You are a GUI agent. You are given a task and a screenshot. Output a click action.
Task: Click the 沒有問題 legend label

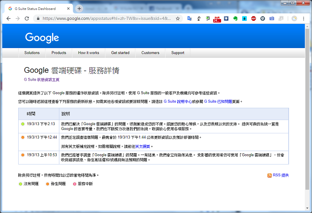[31, 184]
